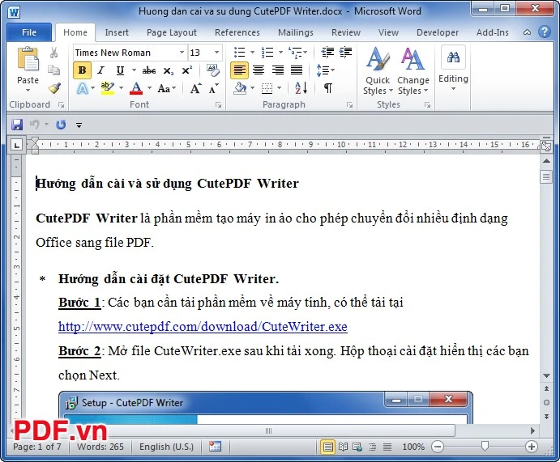Click Select Browse Object circle button
560x462 pixels.
coord(546,402)
